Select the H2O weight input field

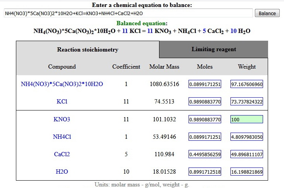pos(247,172)
